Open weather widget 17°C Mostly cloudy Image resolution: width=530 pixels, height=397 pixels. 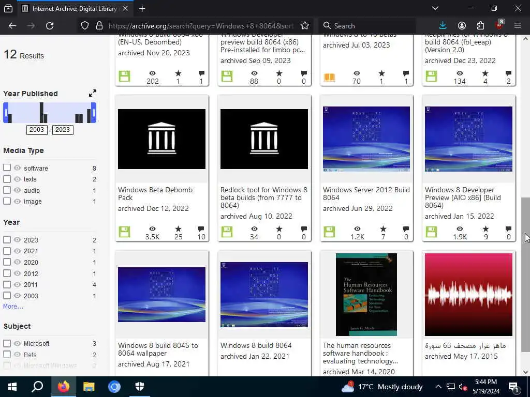(x=382, y=387)
